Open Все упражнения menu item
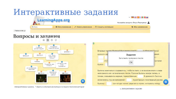Image resolution: width=176 pixels, height=99 pixels. point(64,27)
